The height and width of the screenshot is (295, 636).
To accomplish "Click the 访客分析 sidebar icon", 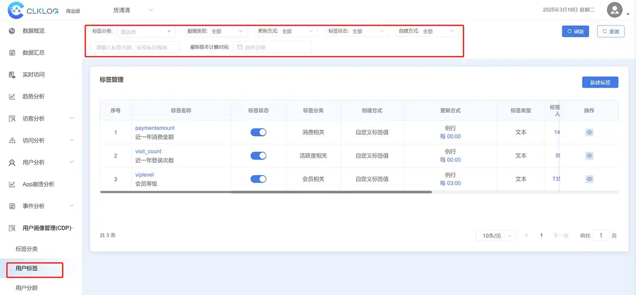I will coord(12,118).
